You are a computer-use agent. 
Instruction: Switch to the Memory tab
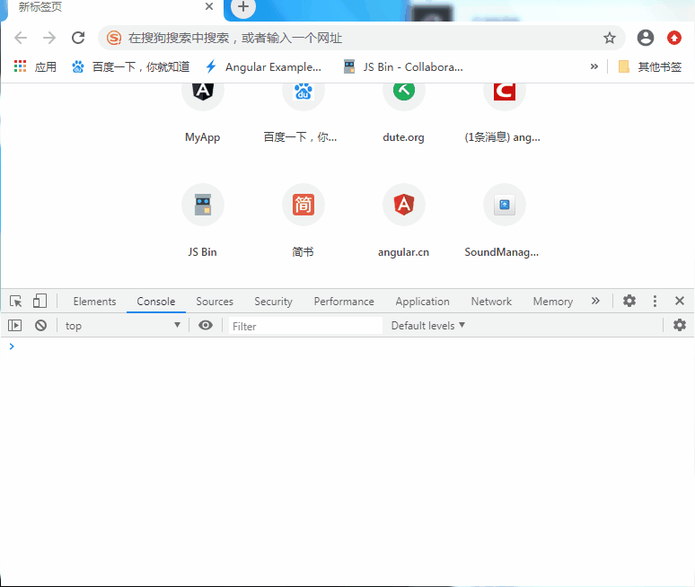(553, 302)
